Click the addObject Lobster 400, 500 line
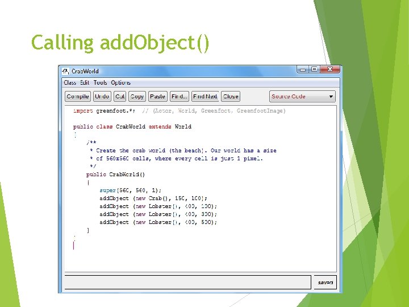 point(158,222)
